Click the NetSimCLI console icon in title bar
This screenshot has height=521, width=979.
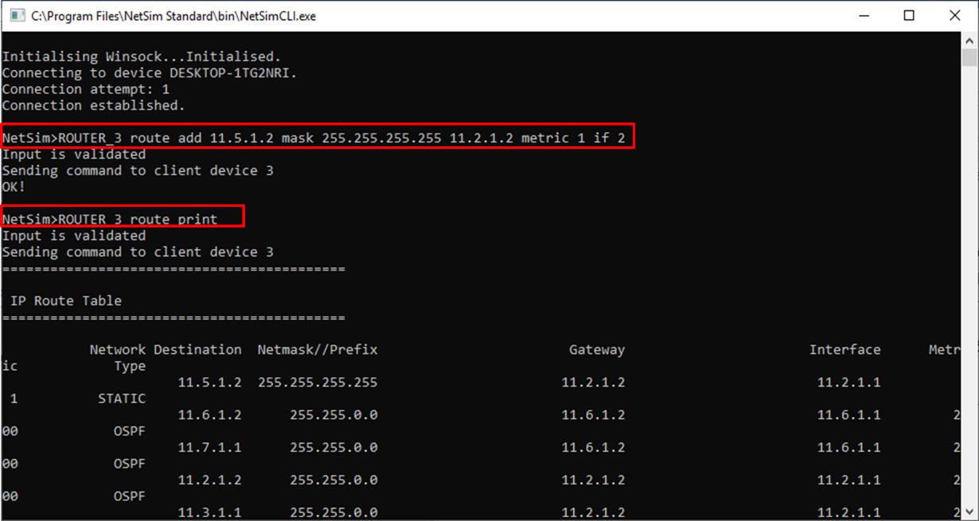click(15, 16)
